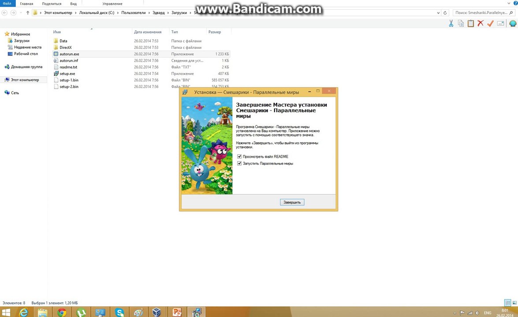518x317 pixels.
Task: Show hidden tray icons arrow
Action: tap(455, 313)
